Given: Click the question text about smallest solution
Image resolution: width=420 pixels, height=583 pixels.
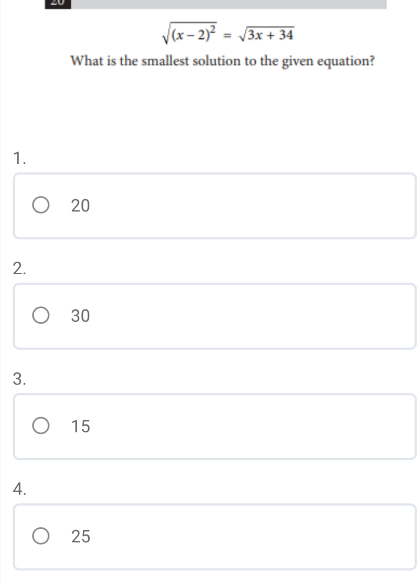Looking at the screenshot, I should pos(222,61).
